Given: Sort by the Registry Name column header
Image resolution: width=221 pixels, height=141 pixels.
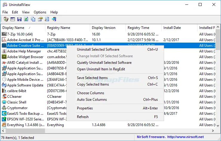Looking at the screenshot, I should (67, 28).
